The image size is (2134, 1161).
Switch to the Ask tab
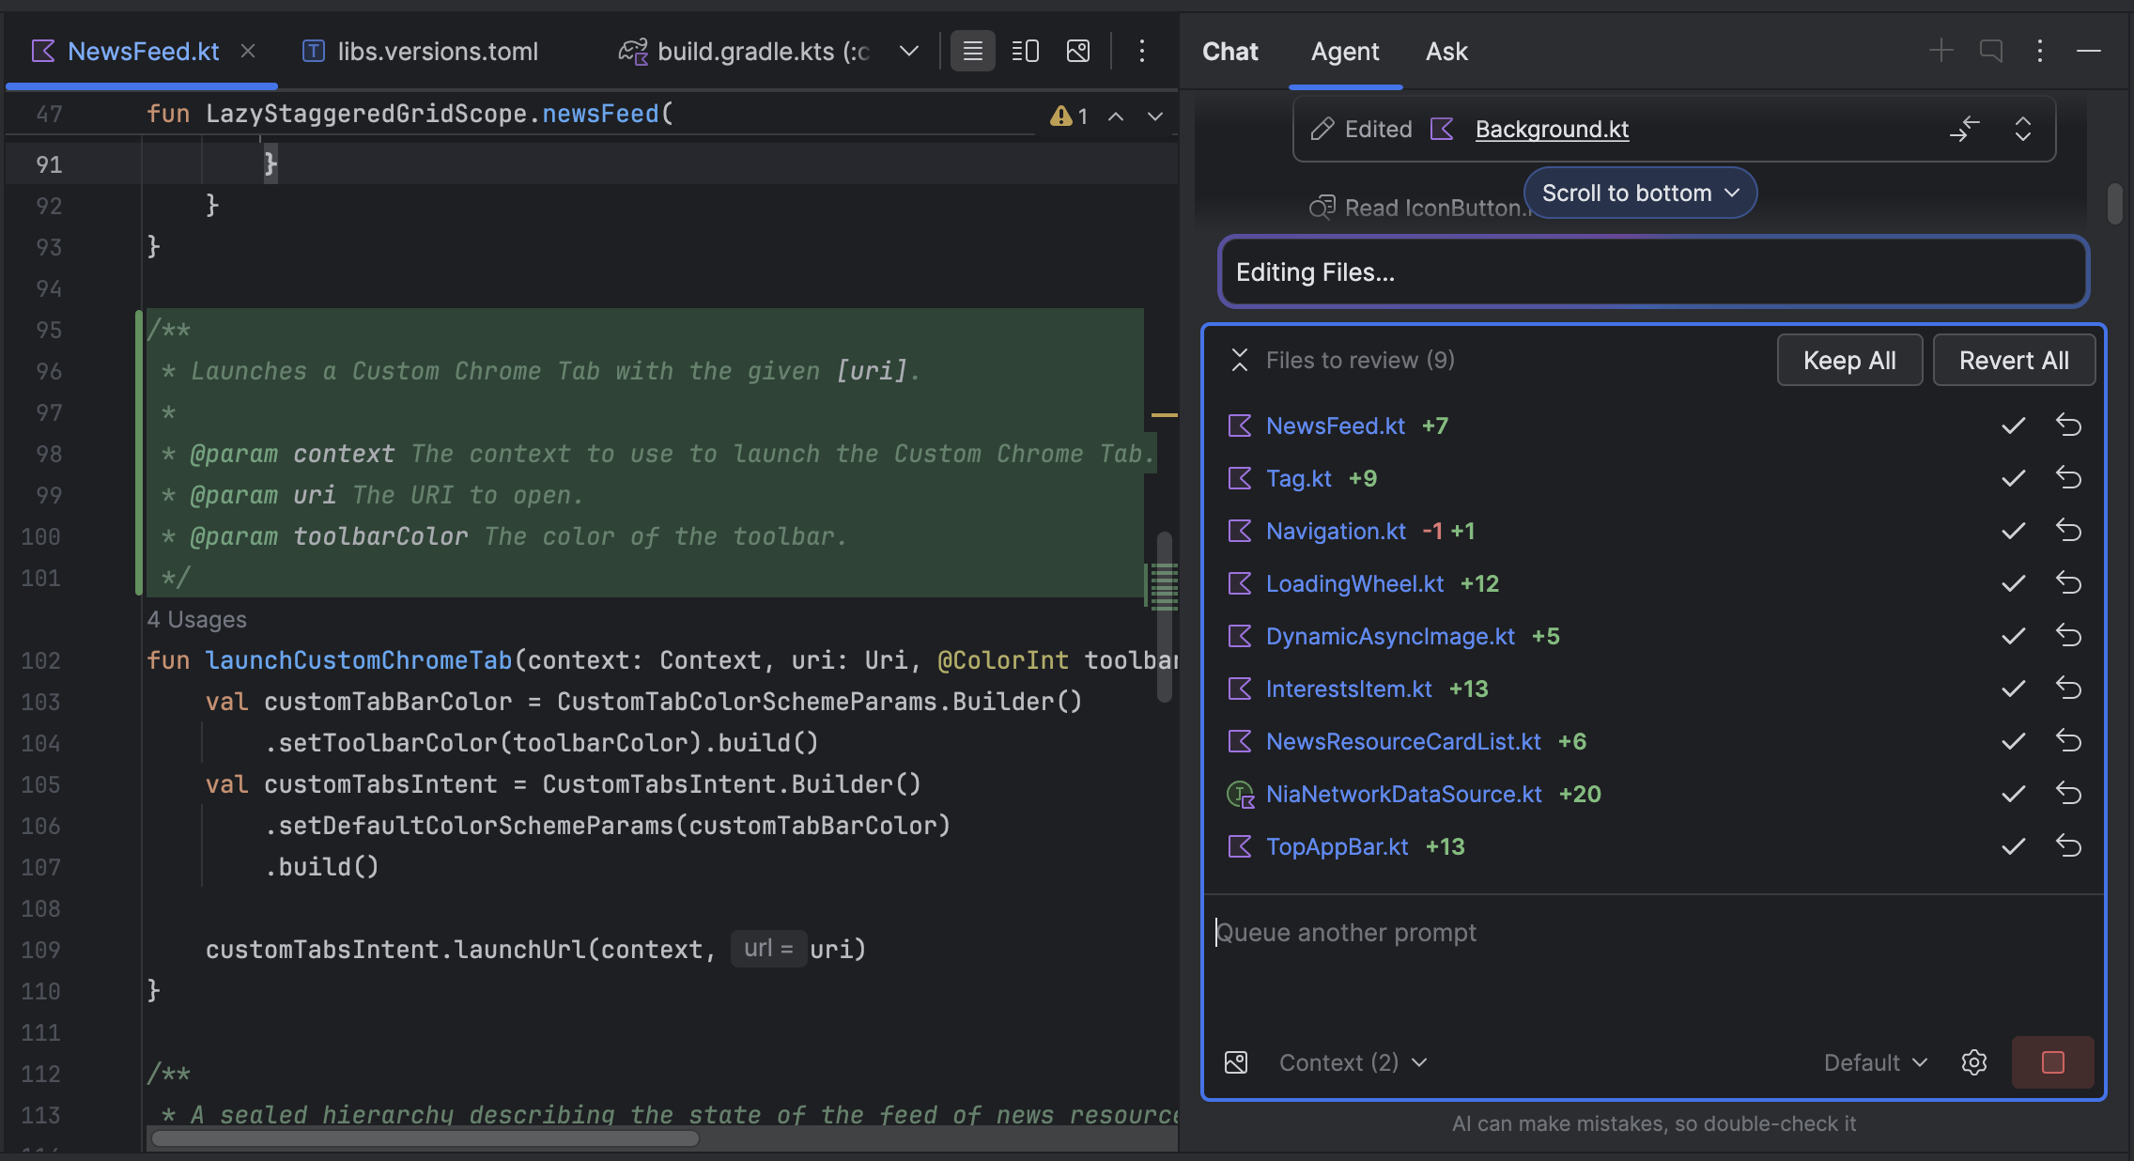tap(1446, 52)
